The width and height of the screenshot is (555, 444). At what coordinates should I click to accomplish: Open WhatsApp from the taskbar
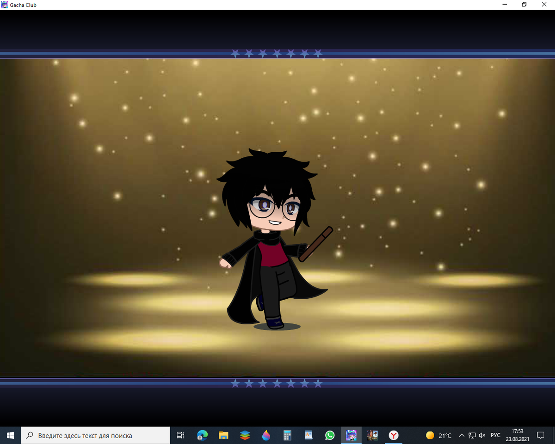point(330,435)
